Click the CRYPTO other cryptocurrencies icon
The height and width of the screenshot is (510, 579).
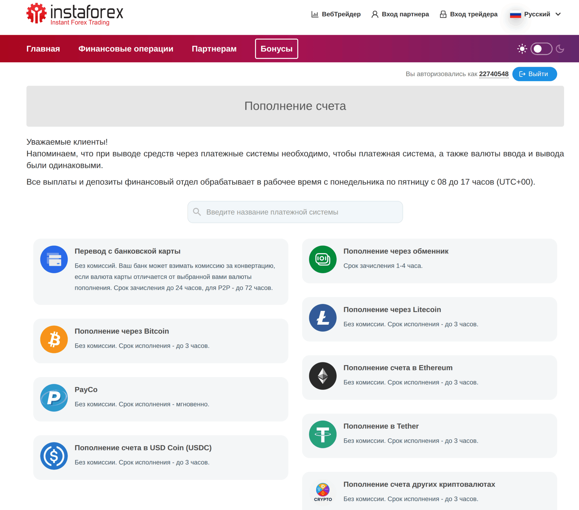322,492
